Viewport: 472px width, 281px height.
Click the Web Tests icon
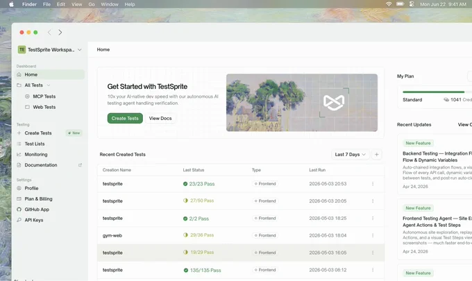tap(27, 107)
